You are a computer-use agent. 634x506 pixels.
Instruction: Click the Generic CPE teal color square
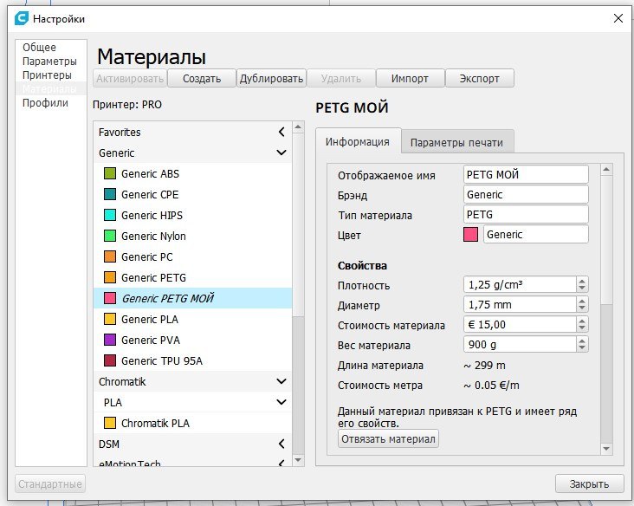(x=110, y=194)
